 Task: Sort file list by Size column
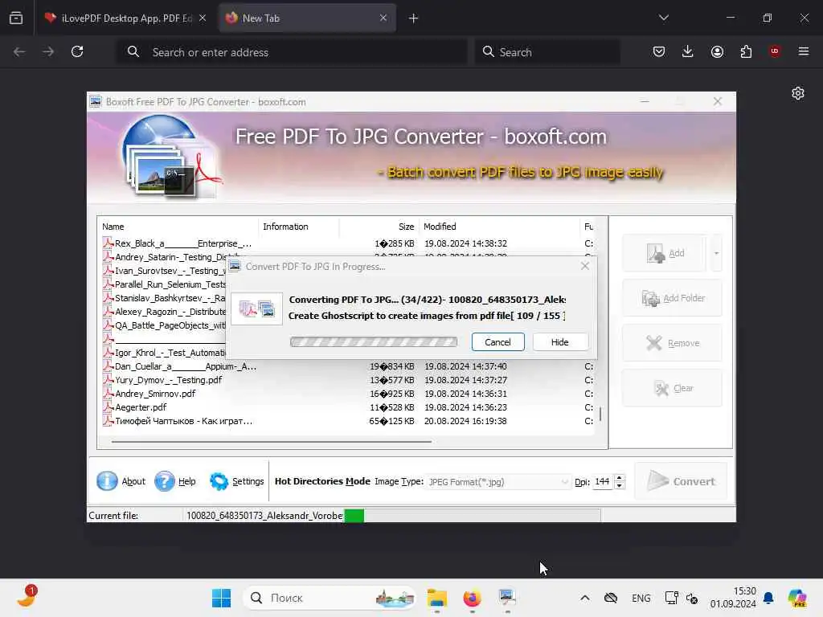pyautogui.click(x=379, y=227)
